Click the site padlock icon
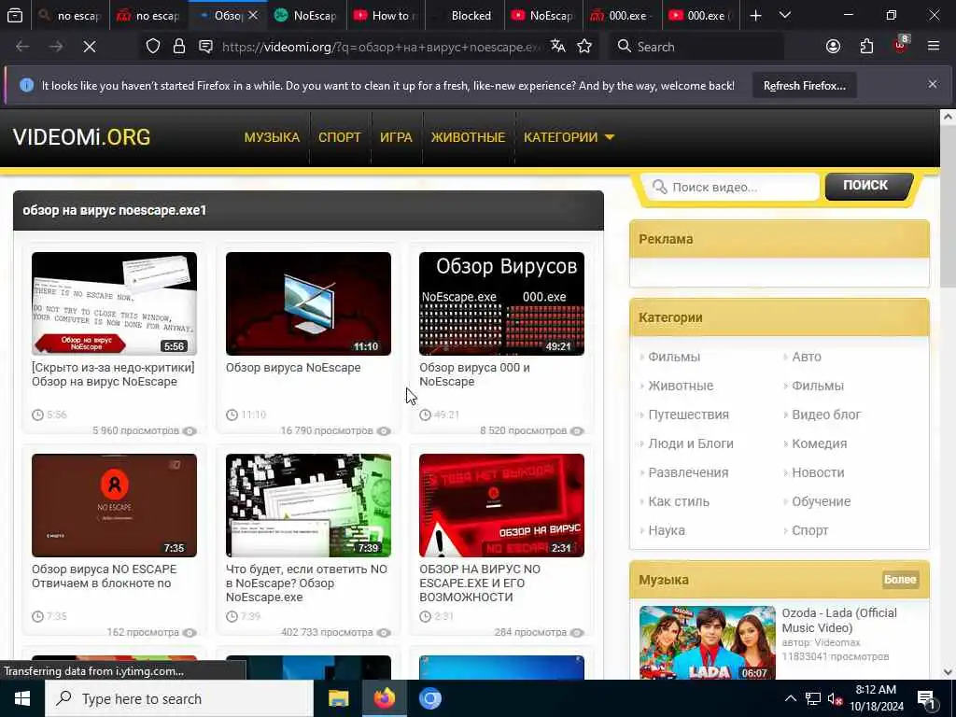 [x=179, y=47]
